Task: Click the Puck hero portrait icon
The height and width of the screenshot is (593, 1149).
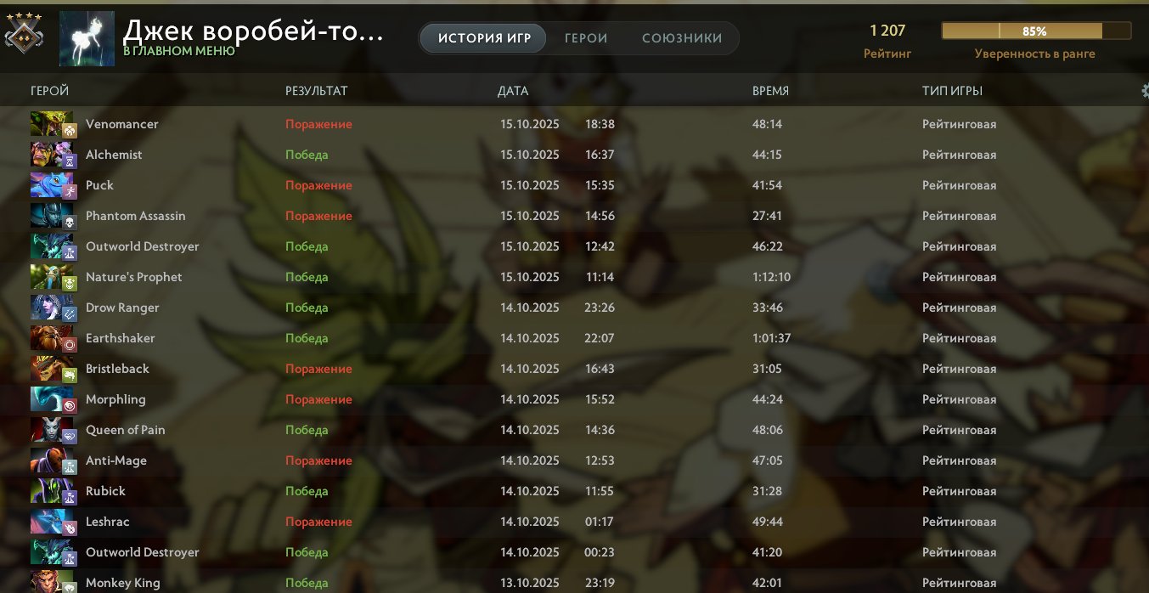Action: click(54, 185)
